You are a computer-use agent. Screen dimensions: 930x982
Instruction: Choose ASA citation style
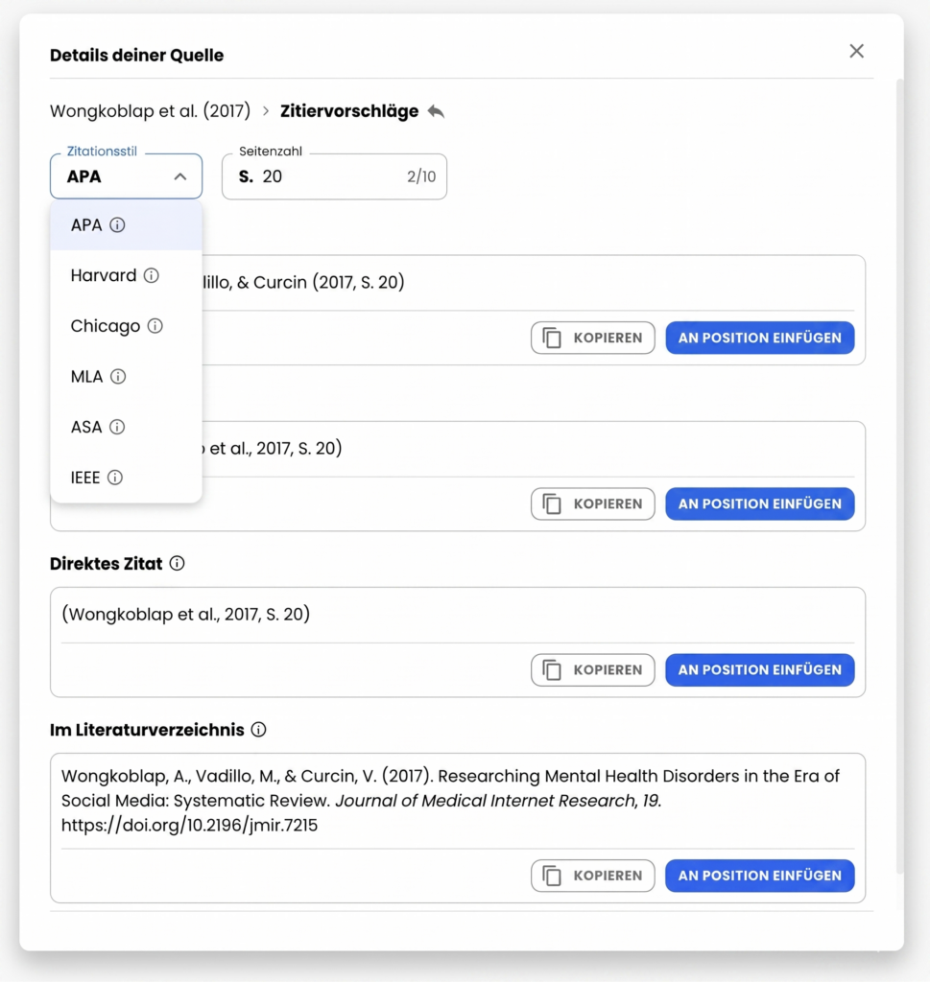(x=126, y=427)
